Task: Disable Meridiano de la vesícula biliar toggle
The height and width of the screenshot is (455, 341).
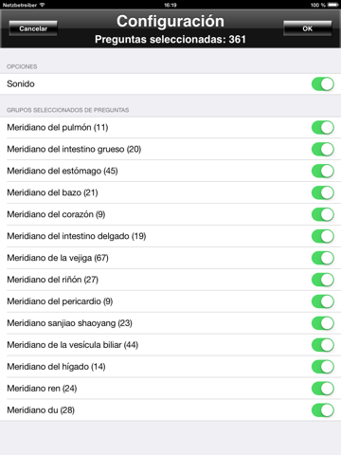Action: click(323, 345)
